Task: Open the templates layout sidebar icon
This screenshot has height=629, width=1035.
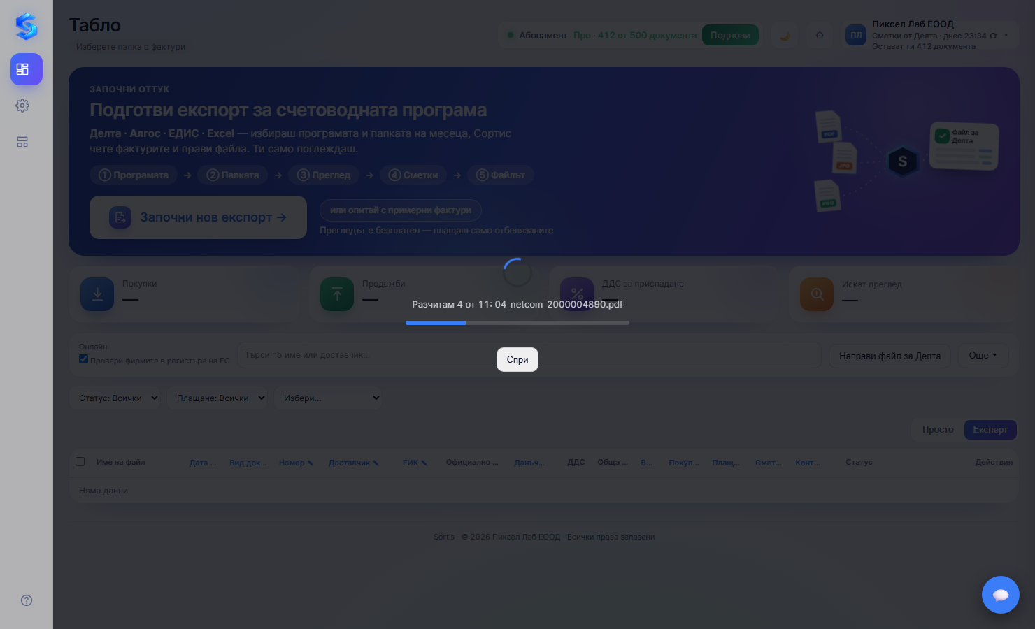Action: [22, 142]
